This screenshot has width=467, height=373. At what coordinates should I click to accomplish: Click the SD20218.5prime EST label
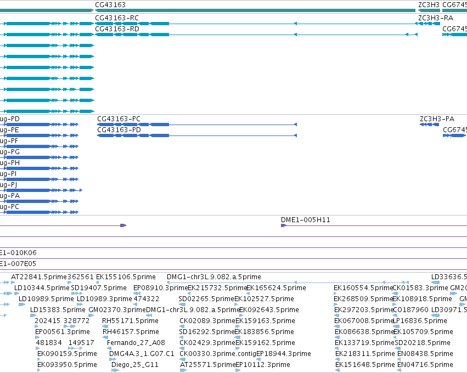point(423,343)
